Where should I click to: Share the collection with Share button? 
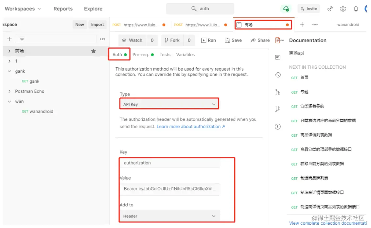click(260, 40)
